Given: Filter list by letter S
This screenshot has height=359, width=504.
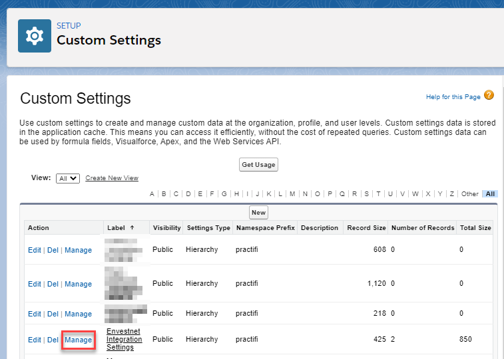Looking at the screenshot, I should pos(366,193).
